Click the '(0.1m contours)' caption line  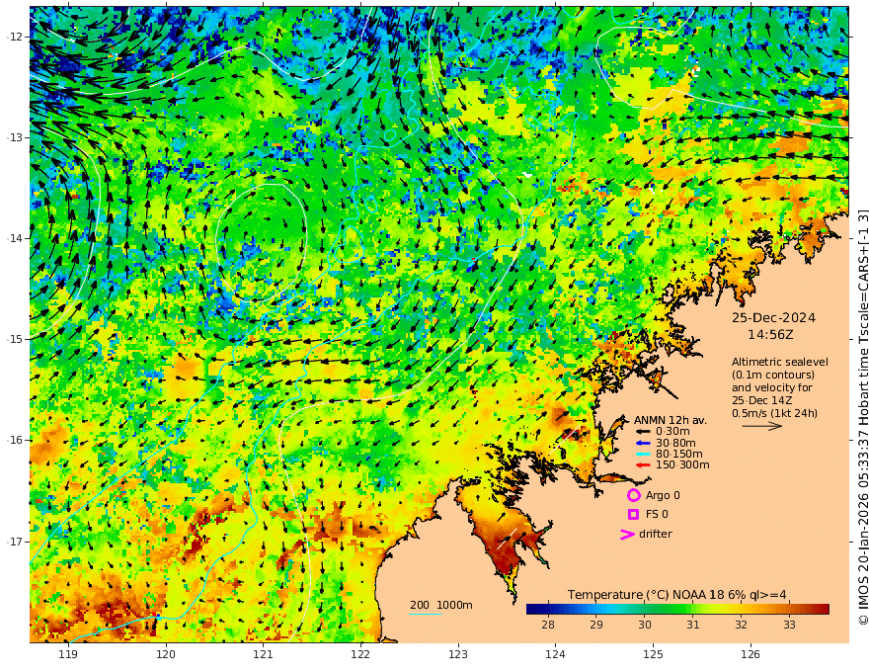tap(773, 375)
